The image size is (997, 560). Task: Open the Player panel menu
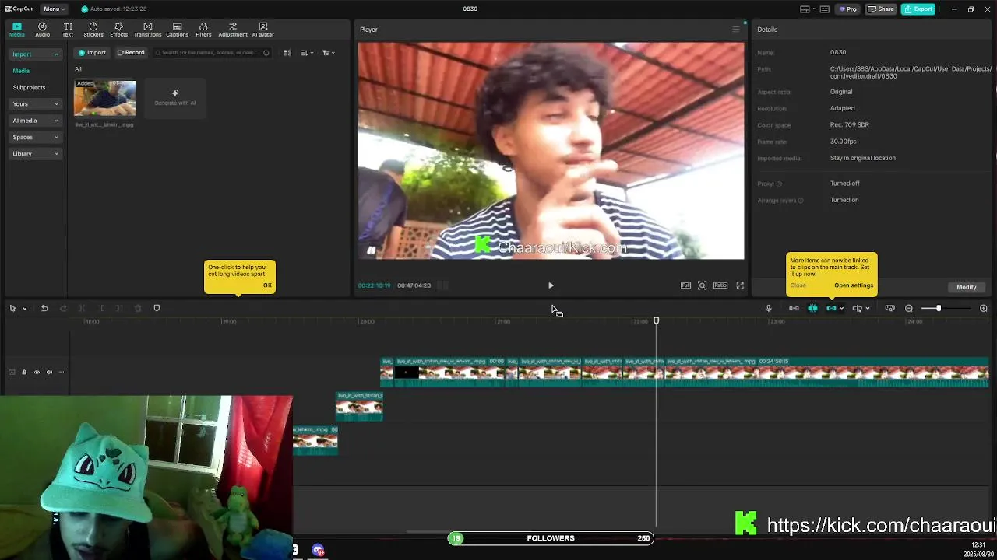point(735,30)
